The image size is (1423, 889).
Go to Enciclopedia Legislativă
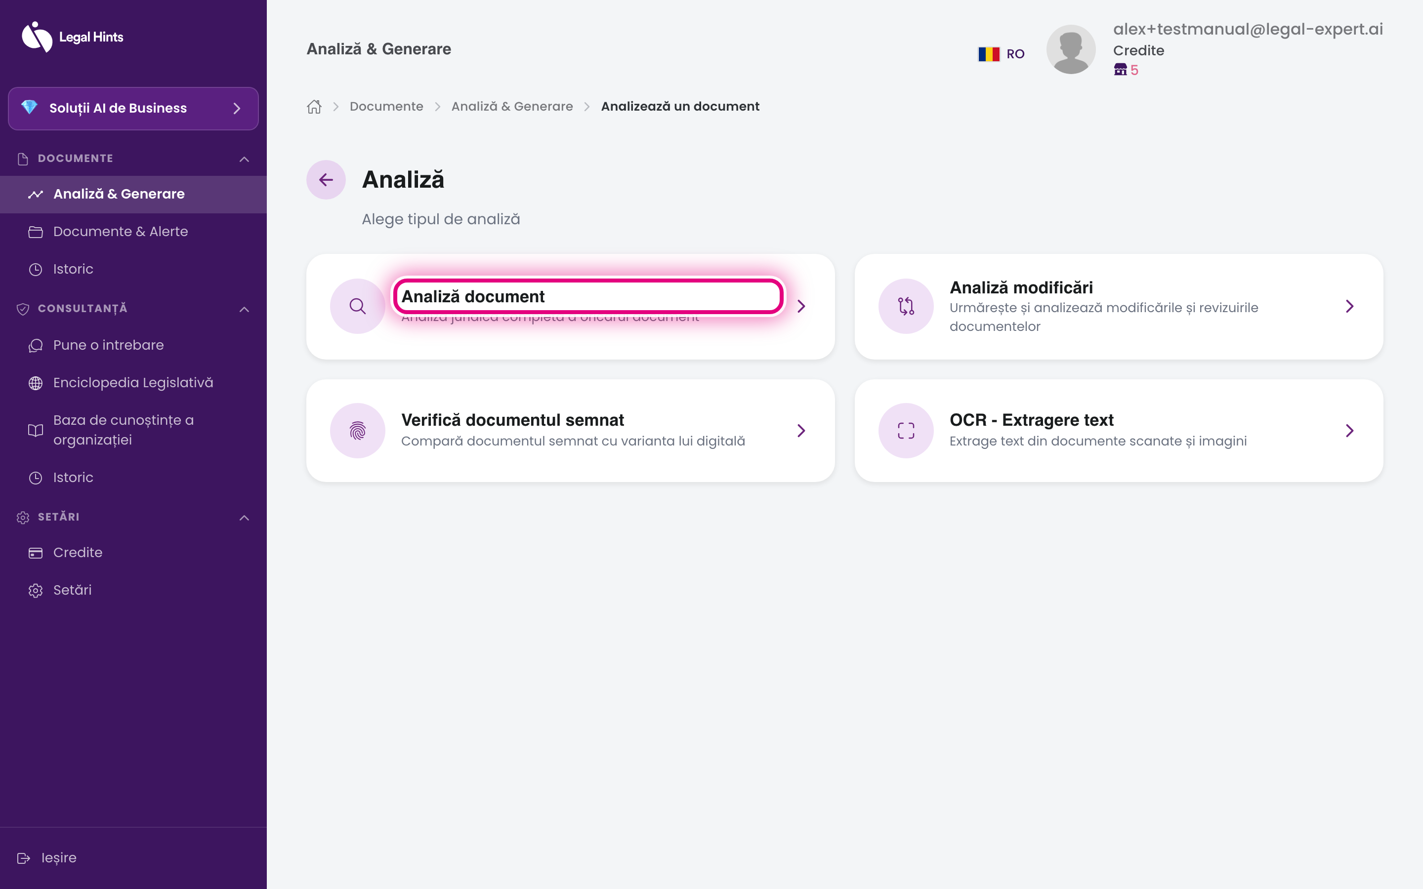[133, 383]
